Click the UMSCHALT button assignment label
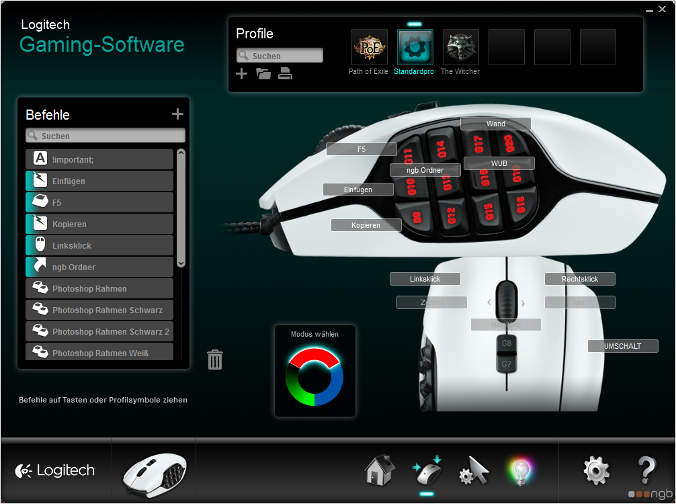The width and height of the screenshot is (676, 504). click(623, 346)
